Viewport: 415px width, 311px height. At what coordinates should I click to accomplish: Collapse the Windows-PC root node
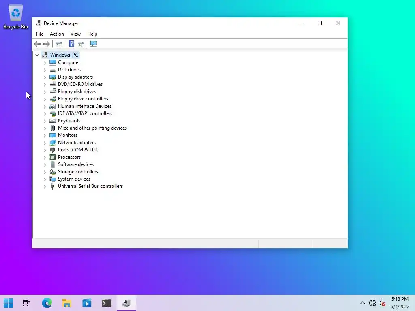point(37,55)
